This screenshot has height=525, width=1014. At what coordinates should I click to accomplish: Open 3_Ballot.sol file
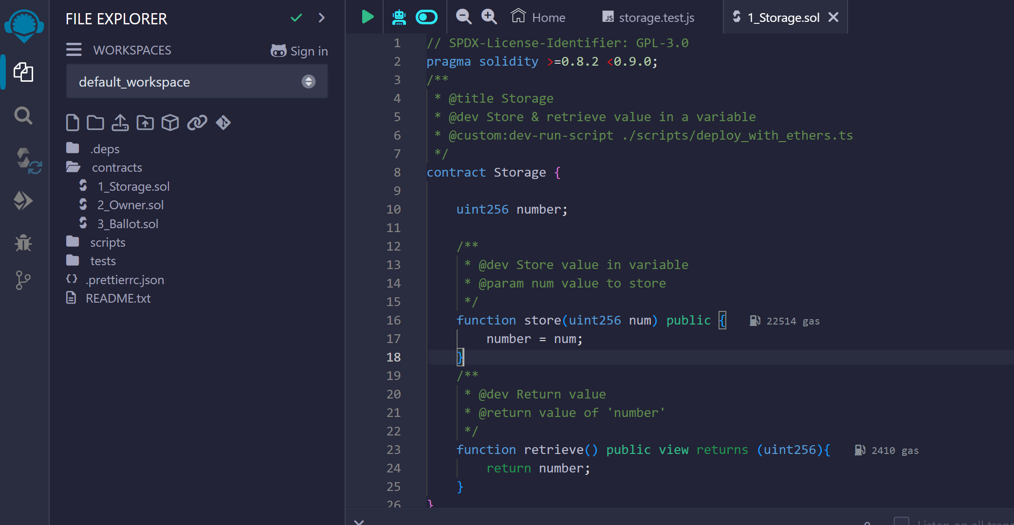point(119,224)
